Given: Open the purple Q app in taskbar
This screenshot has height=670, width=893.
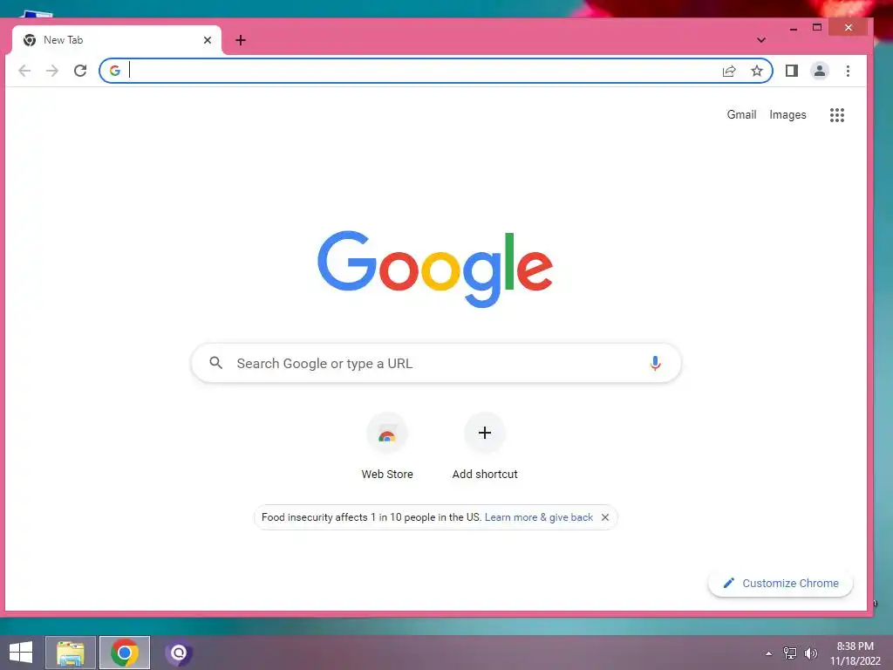Looking at the screenshot, I should click(x=179, y=653).
